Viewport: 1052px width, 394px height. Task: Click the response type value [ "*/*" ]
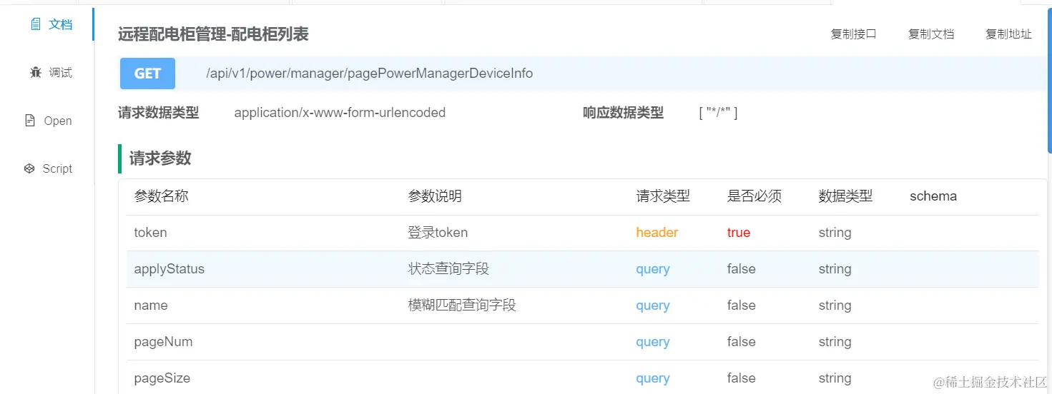[x=718, y=113]
